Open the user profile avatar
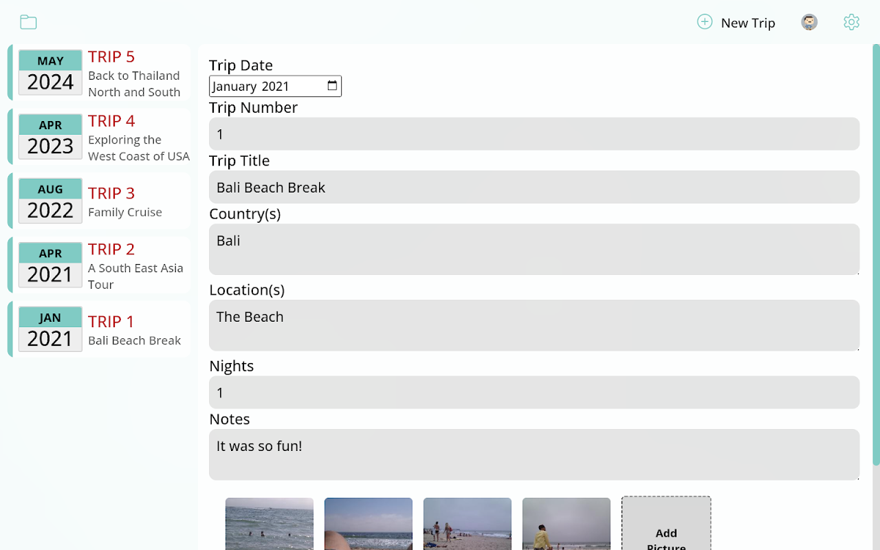Viewport: 880px width, 550px height. (809, 22)
